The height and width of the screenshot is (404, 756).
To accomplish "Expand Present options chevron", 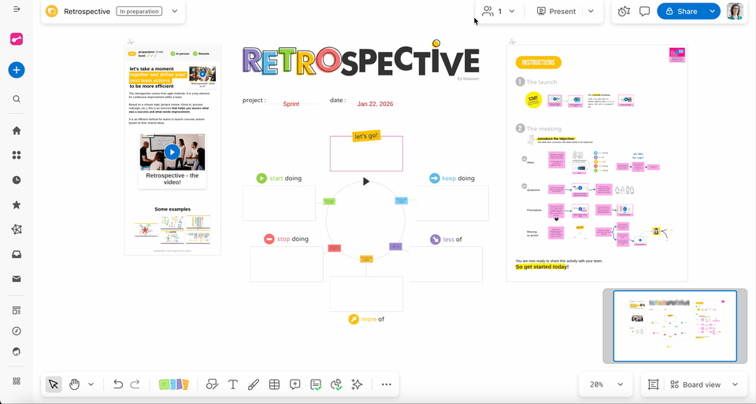I will coord(591,11).
